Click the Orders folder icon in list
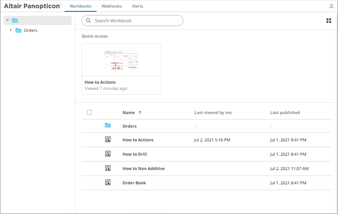 108,126
